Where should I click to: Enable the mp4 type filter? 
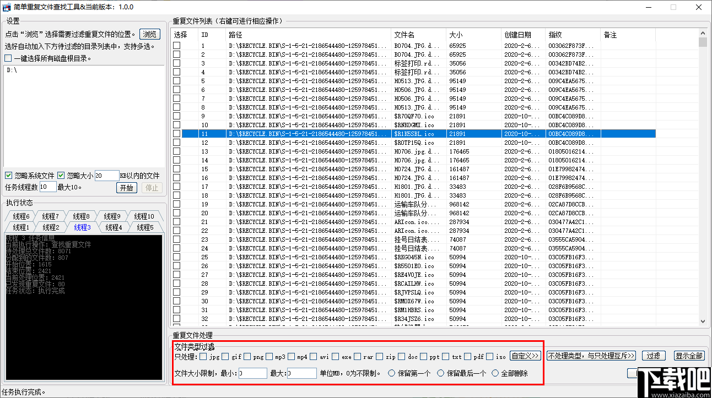coord(292,356)
